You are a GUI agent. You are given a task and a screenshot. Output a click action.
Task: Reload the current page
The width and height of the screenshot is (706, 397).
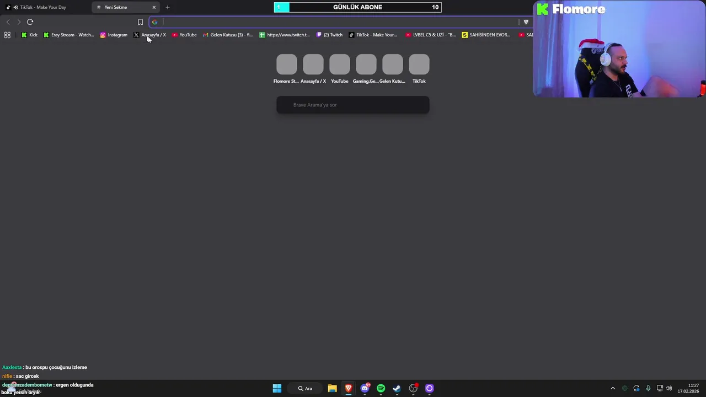(30, 22)
